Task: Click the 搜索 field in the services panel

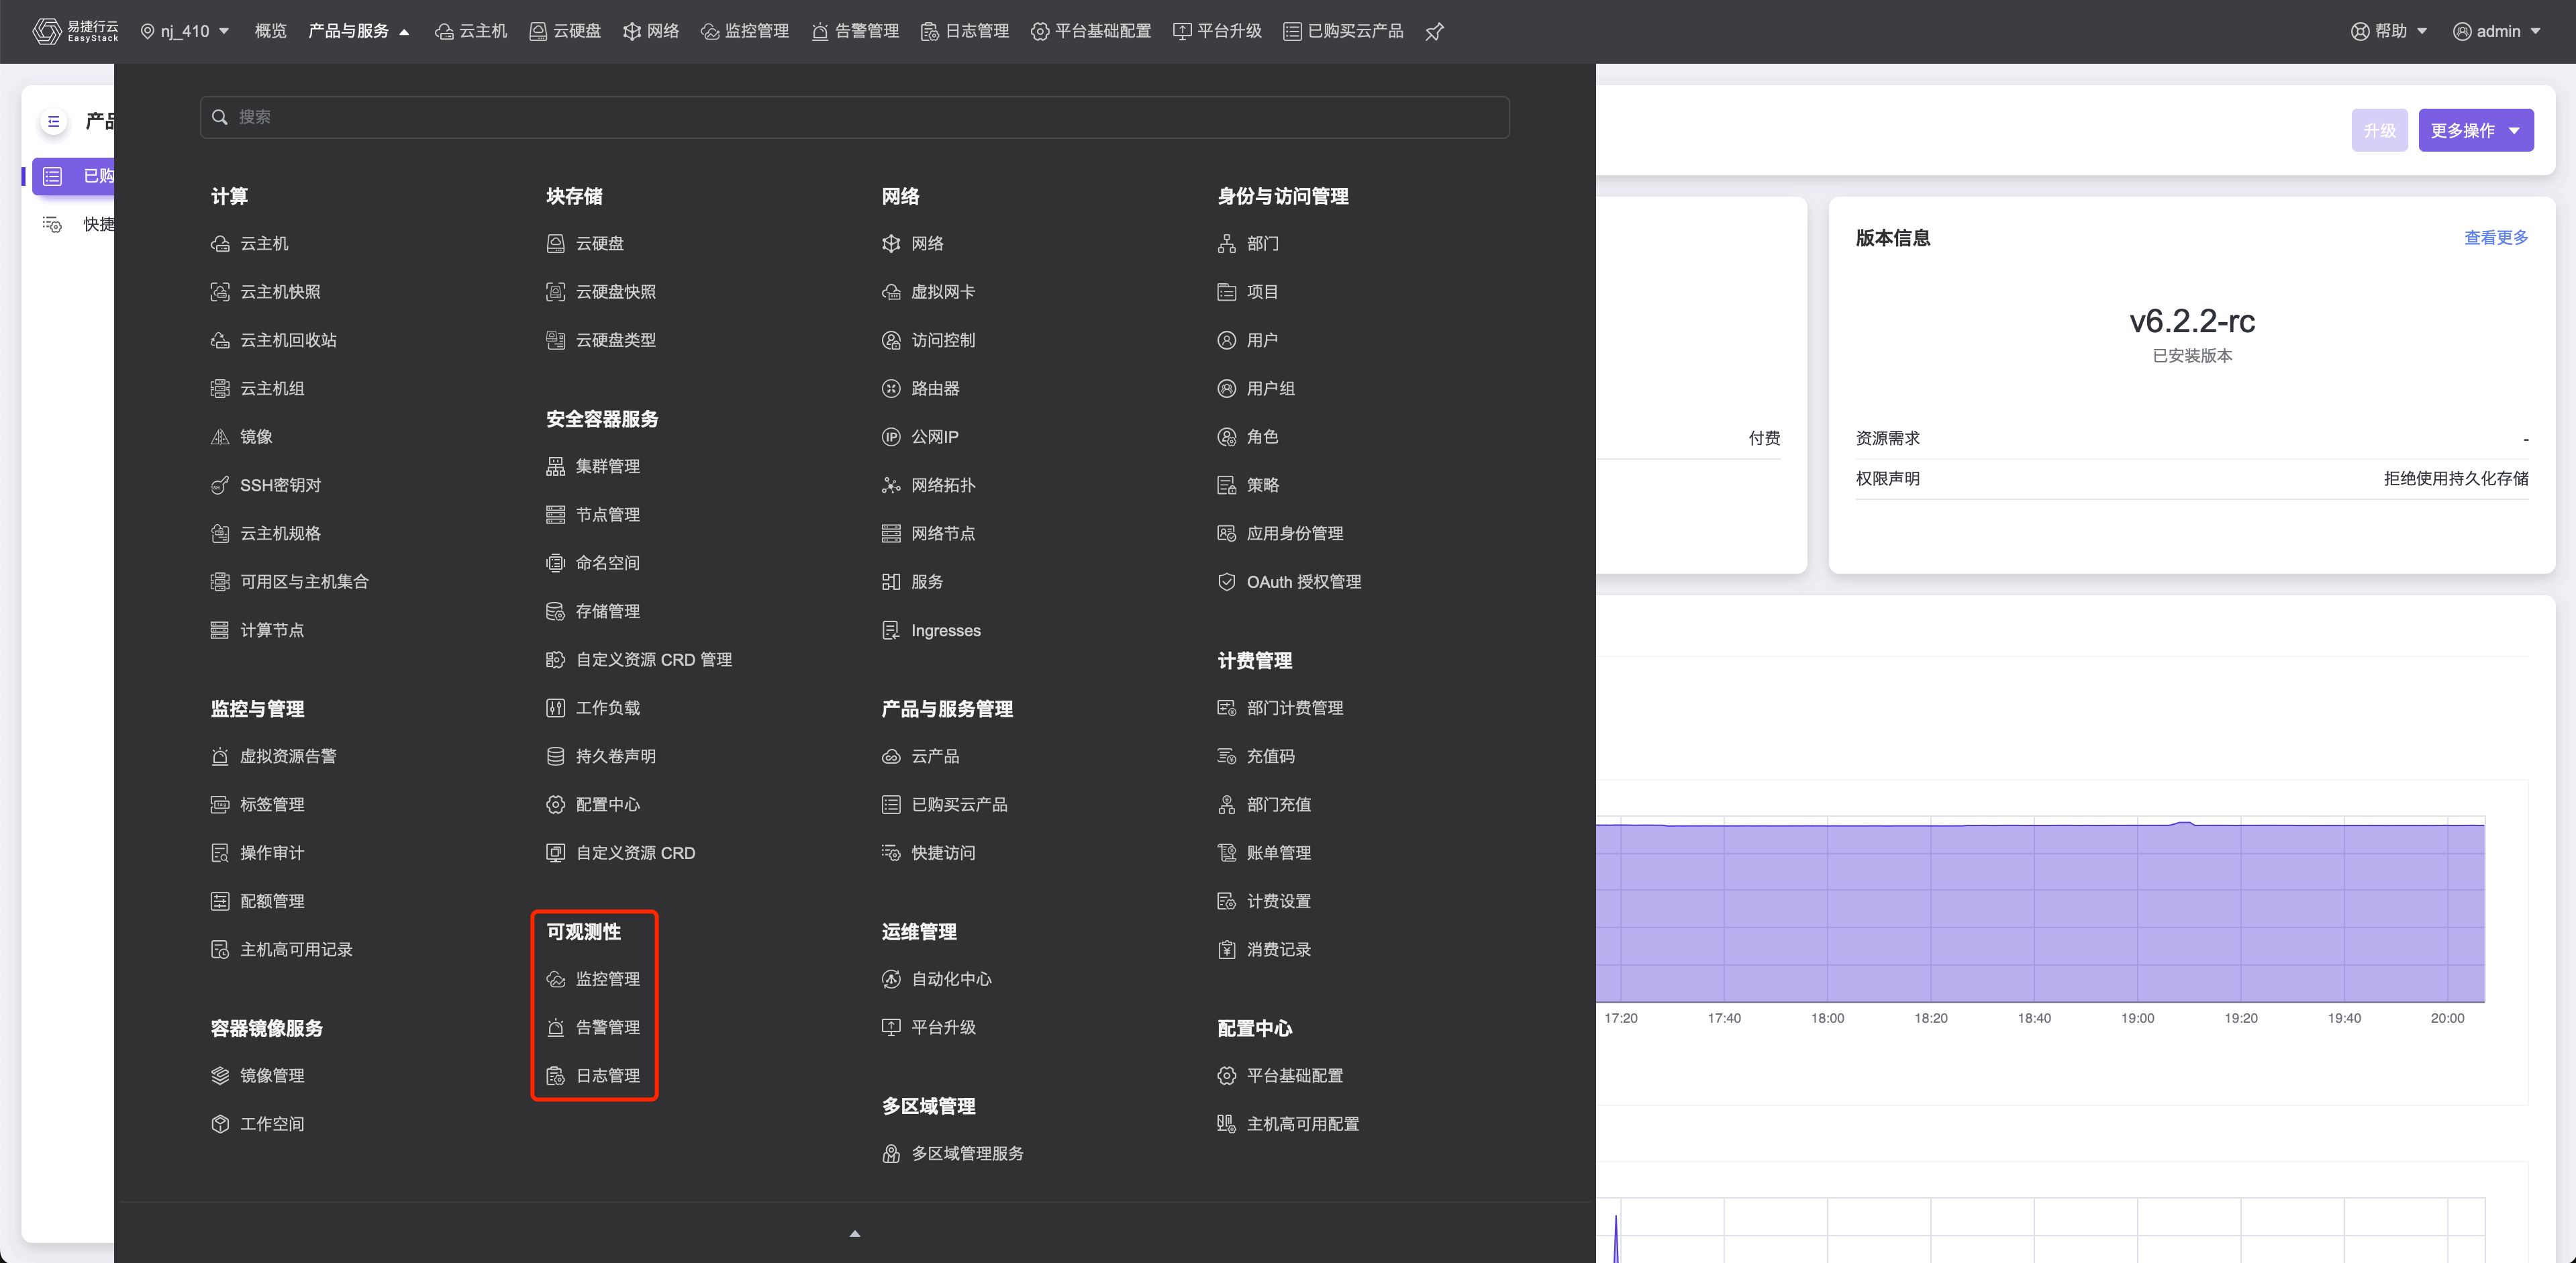Action: tap(854, 117)
